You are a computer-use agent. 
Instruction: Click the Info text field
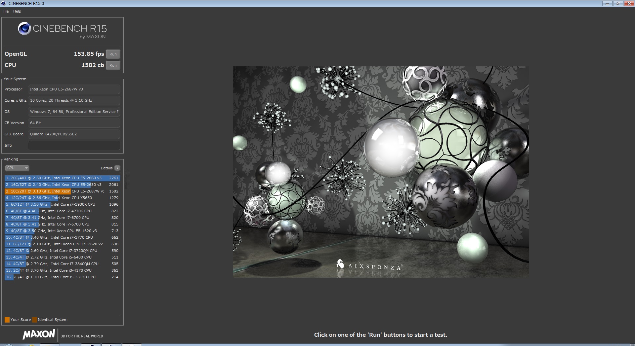click(x=74, y=145)
